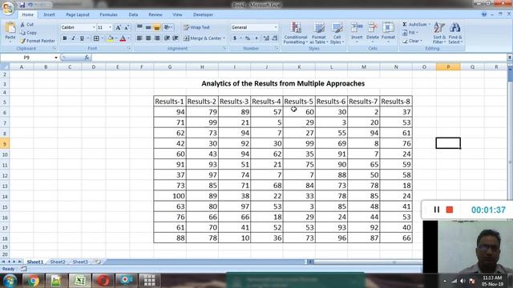Toggle bold formatting

[x=65, y=38]
